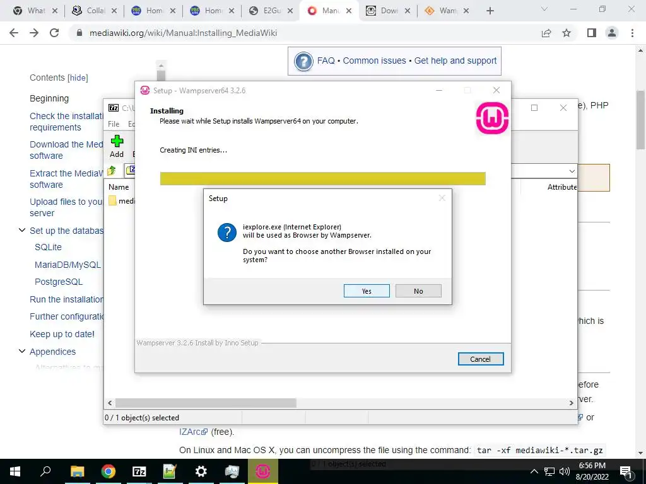Go to Beginning in Contents

pyautogui.click(x=49, y=98)
